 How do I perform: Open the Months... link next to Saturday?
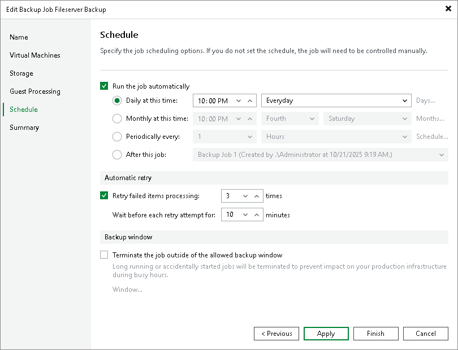pyautogui.click(x=431, y=119)
